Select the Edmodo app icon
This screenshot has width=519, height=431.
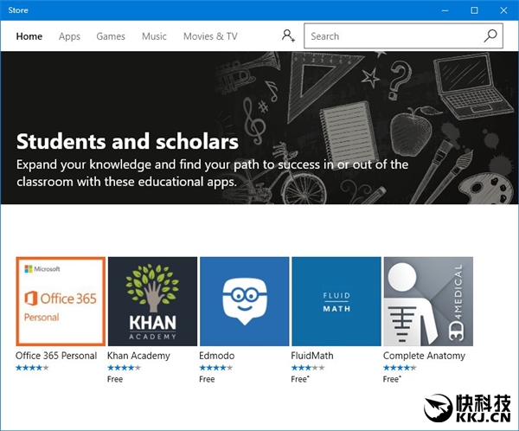tap(244, 301)
